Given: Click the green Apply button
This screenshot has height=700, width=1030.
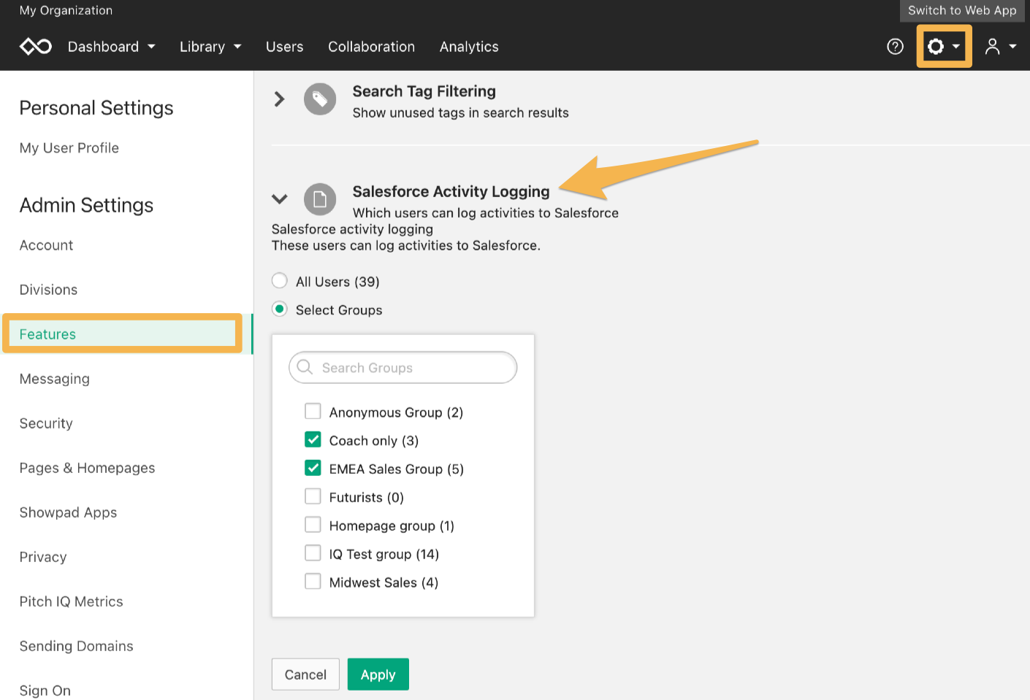Looking at the screenshot, I should (378, 674).
